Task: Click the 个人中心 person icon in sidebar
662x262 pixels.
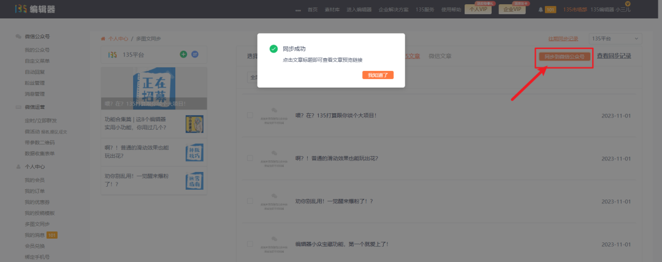Action: [x=18, y=167]
